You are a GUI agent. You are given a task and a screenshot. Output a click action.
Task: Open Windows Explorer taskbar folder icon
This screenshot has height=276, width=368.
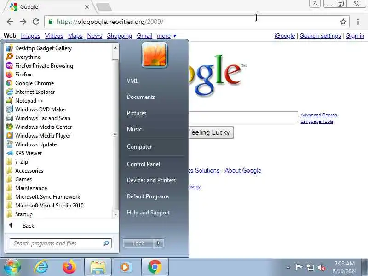98,267
